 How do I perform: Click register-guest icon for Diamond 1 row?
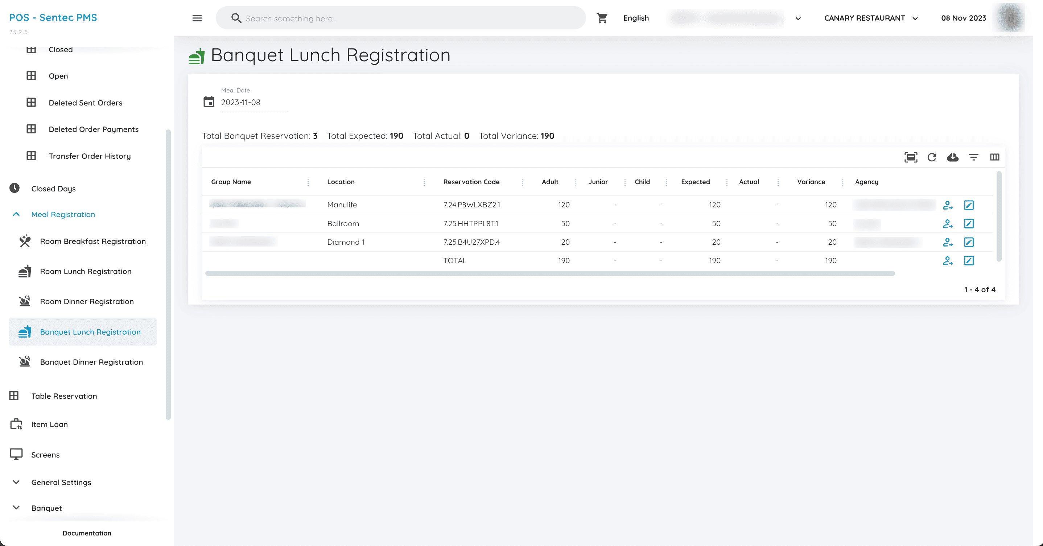tap(948, 243)
